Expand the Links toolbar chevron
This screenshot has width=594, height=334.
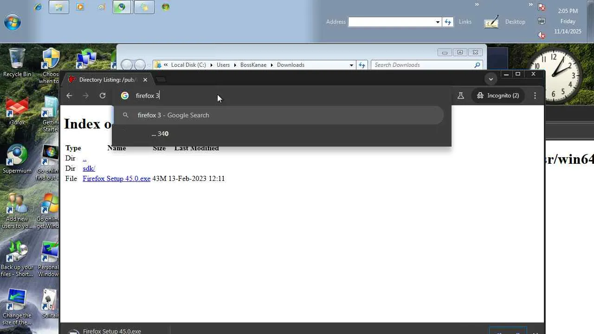[x=477, y=5]
